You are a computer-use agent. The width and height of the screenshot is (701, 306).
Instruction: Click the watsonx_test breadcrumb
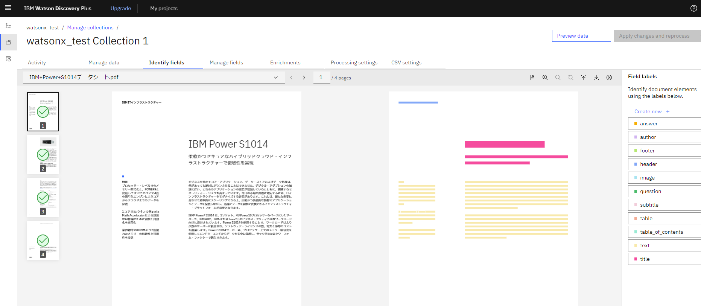point(43,27)
